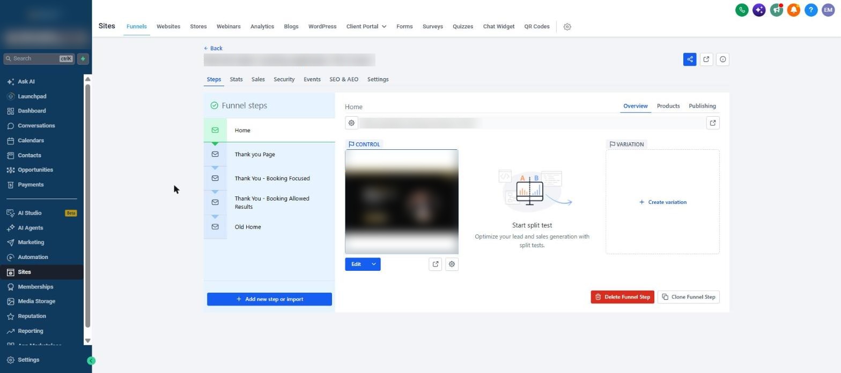The height and width of the screenshot is (373, 841).
Task: Open AI Agents from sidebar
Action: click(30, 228)
